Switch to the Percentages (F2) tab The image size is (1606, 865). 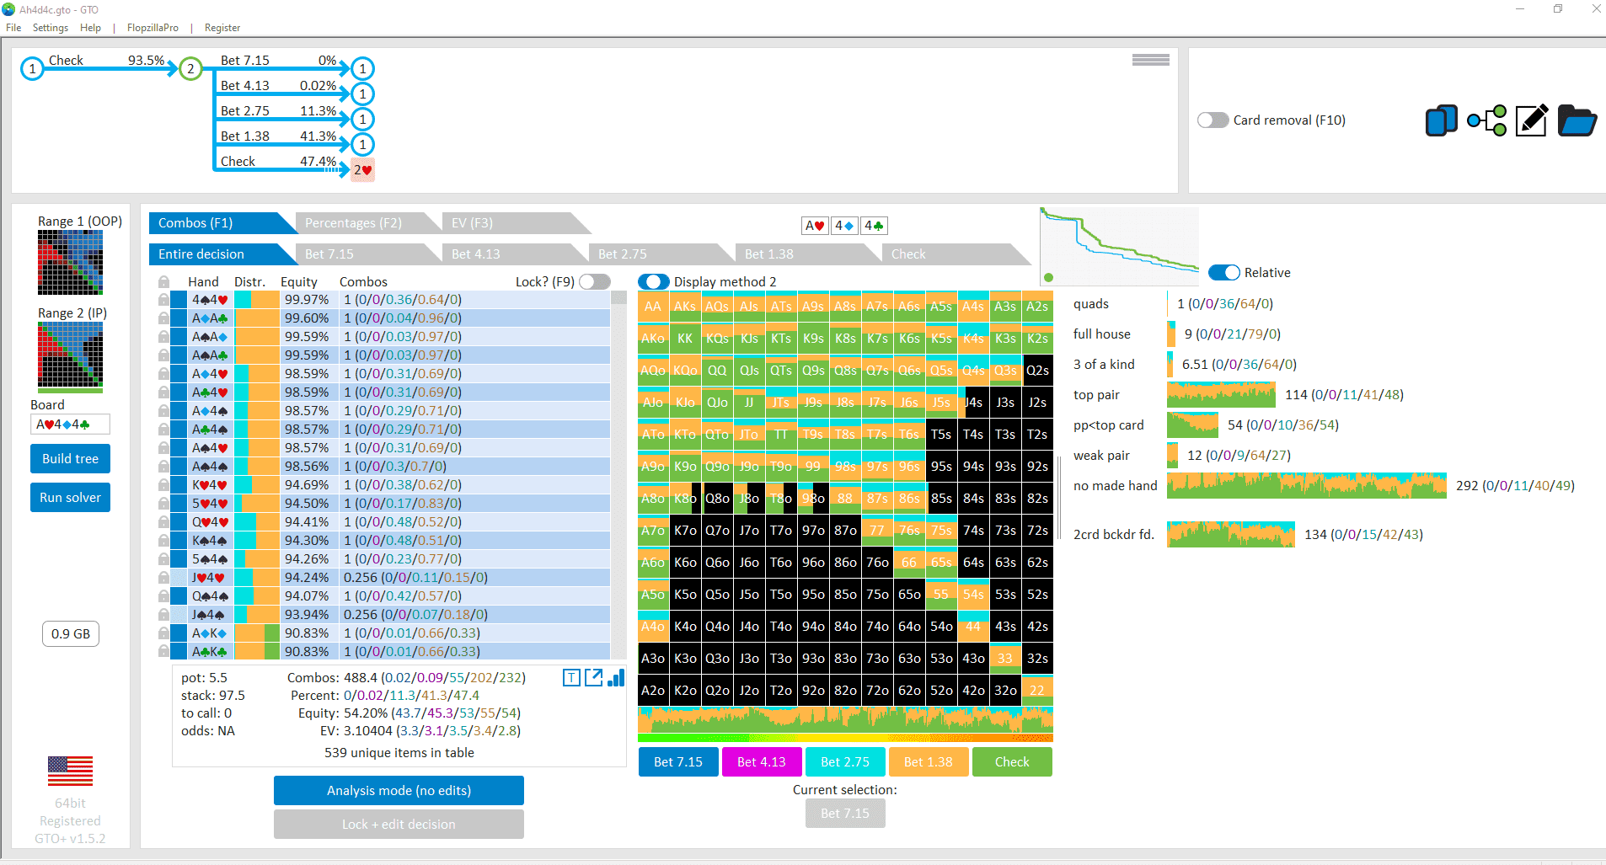click(354, 223)
